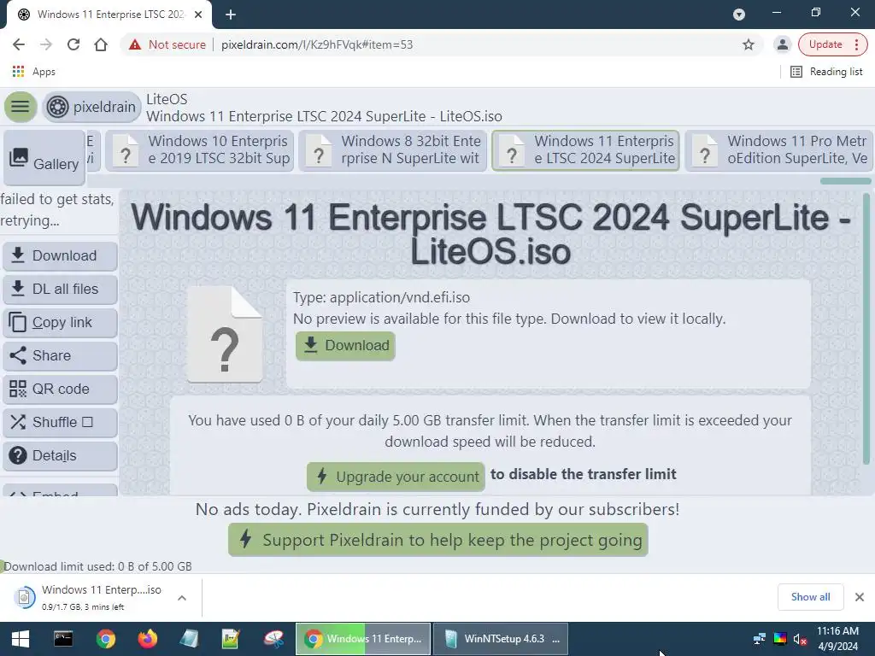The image size is (875, 656).
Task: Click the pixeldrain logo button
Action: point(92,107)
